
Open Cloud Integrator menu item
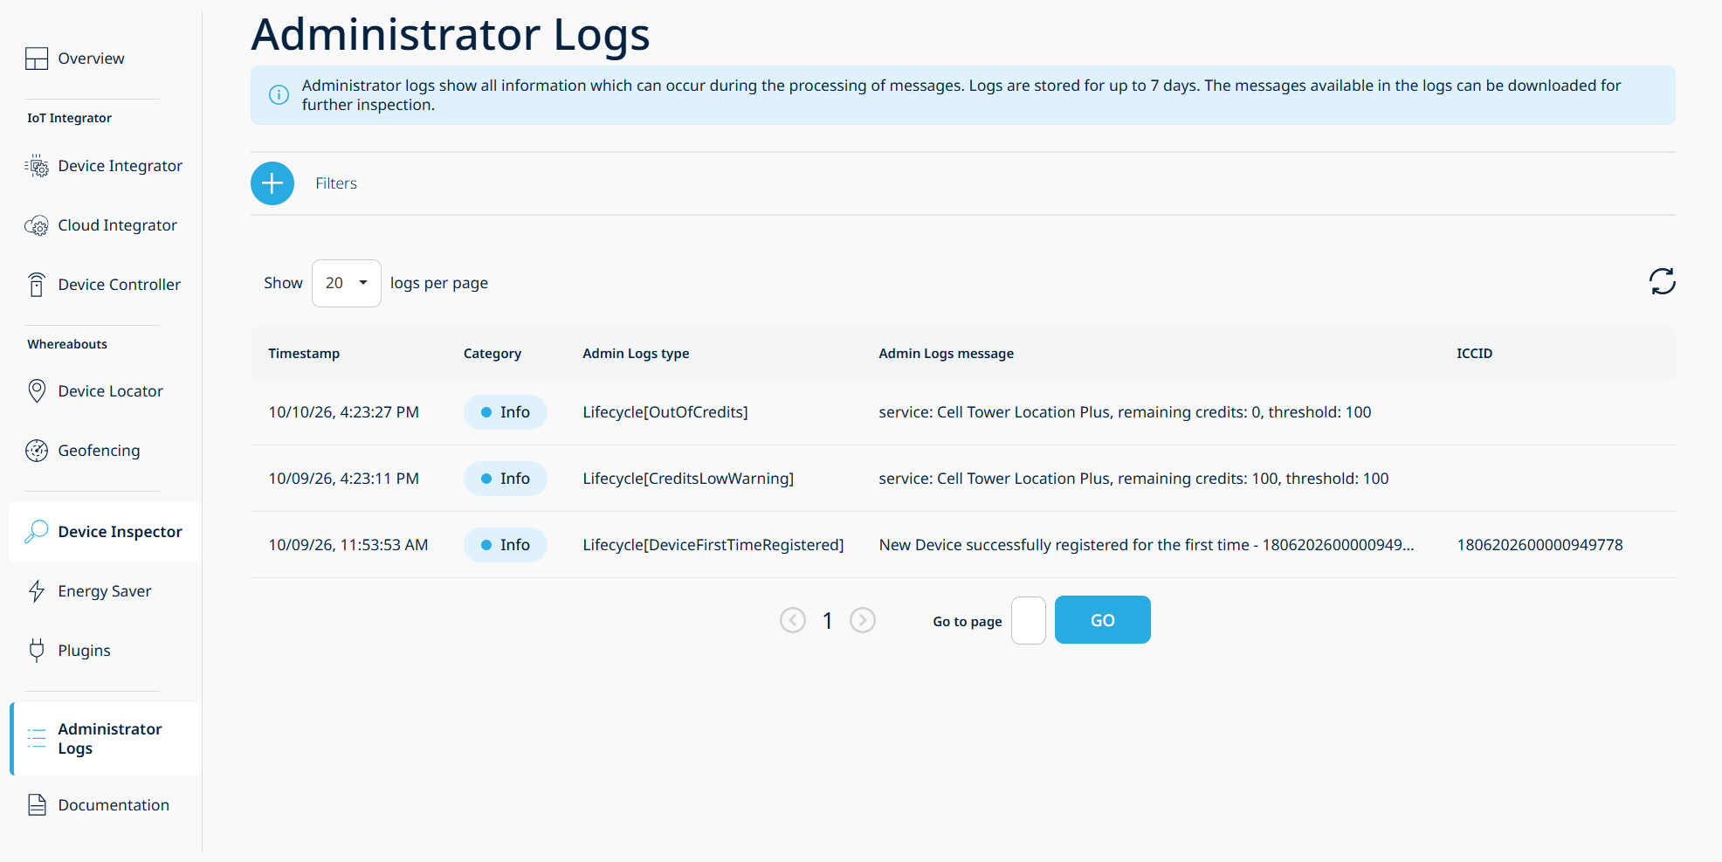point(118,225)
